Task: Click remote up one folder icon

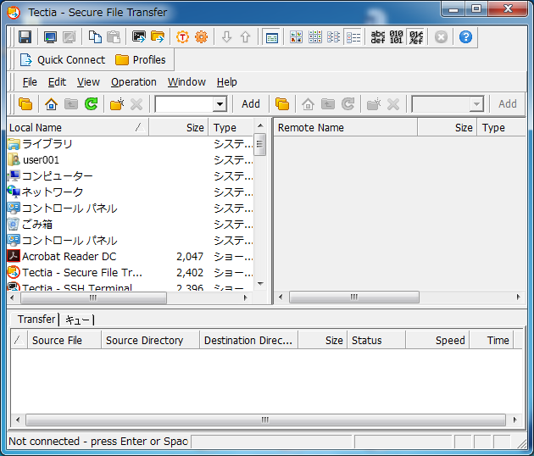Action: 328,104
